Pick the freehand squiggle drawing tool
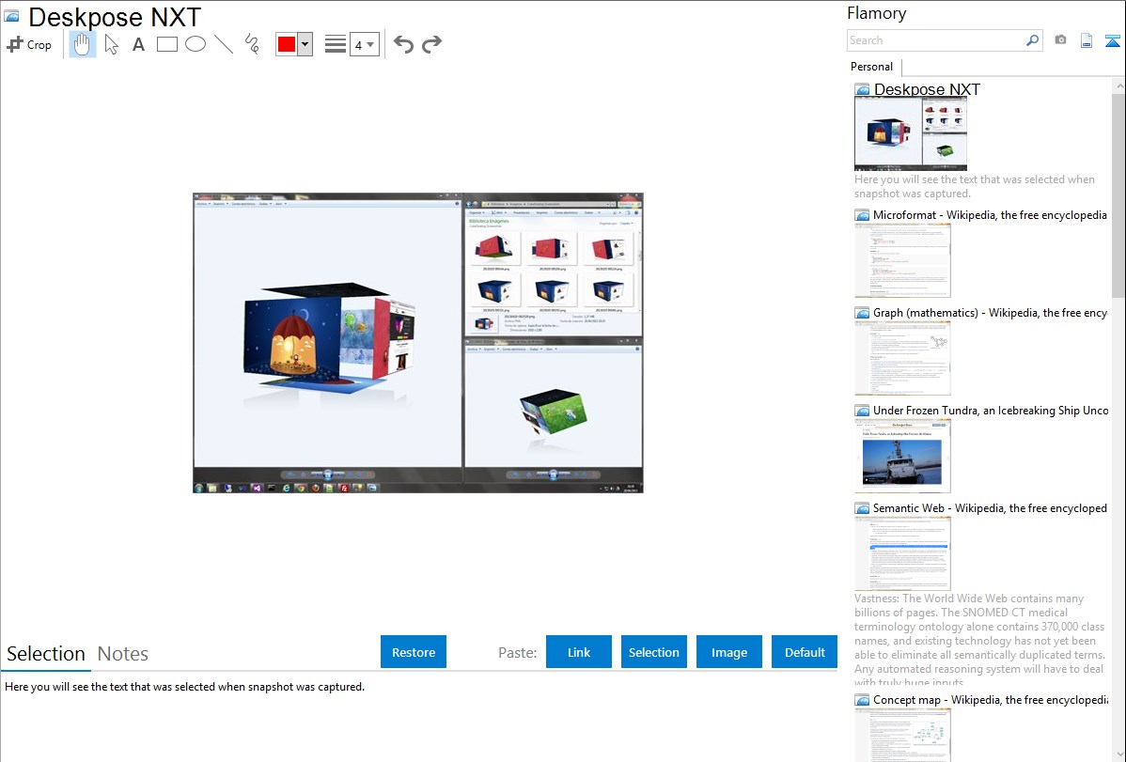 (x=252, y=44)
